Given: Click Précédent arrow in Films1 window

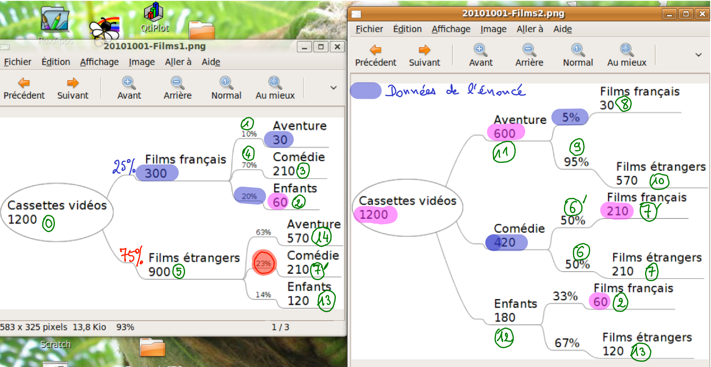Looking at the screenshot, I should pyautogui.click(x=24, y=83).
